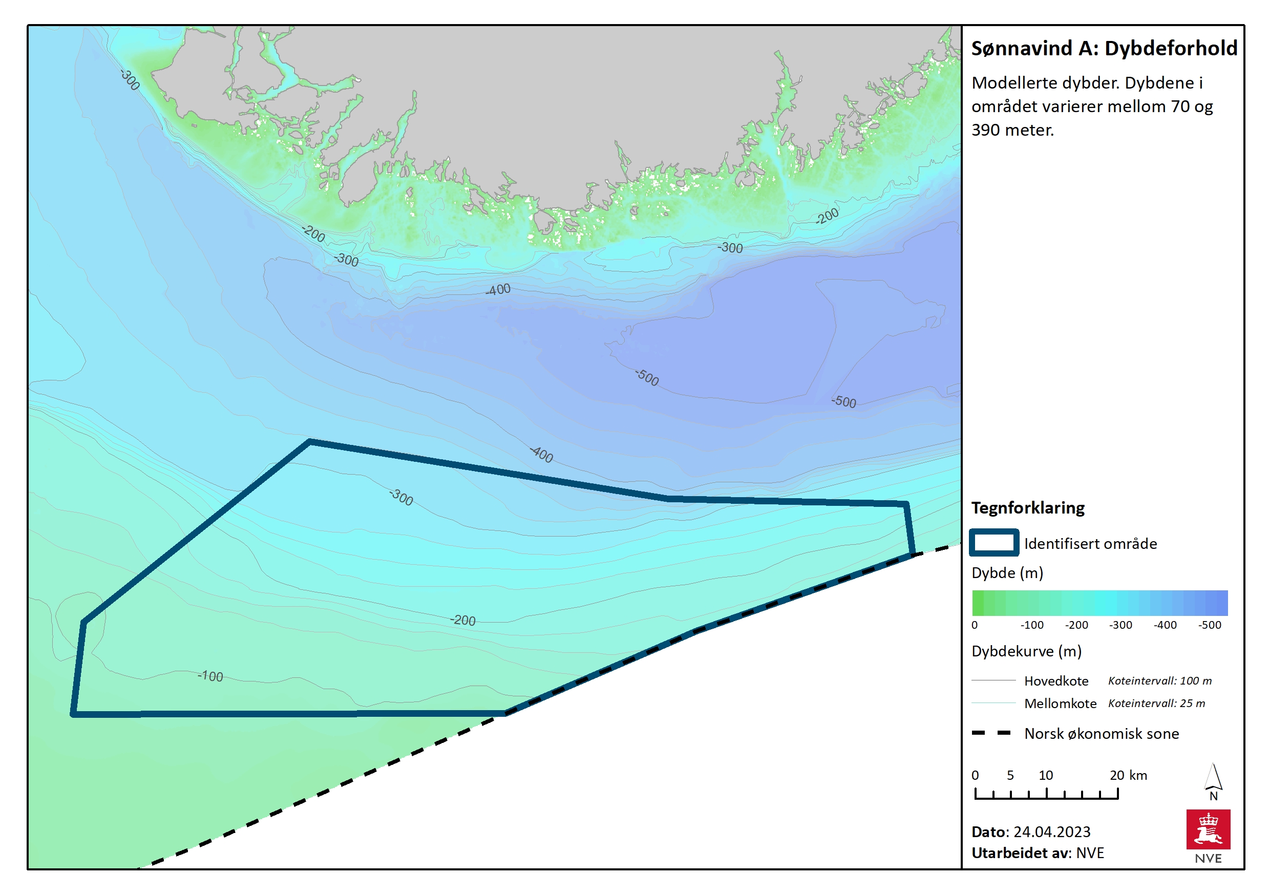Click the -200 contour label inside outlined area
This screenshot has height=896, width=1269.
coord(462,620)
